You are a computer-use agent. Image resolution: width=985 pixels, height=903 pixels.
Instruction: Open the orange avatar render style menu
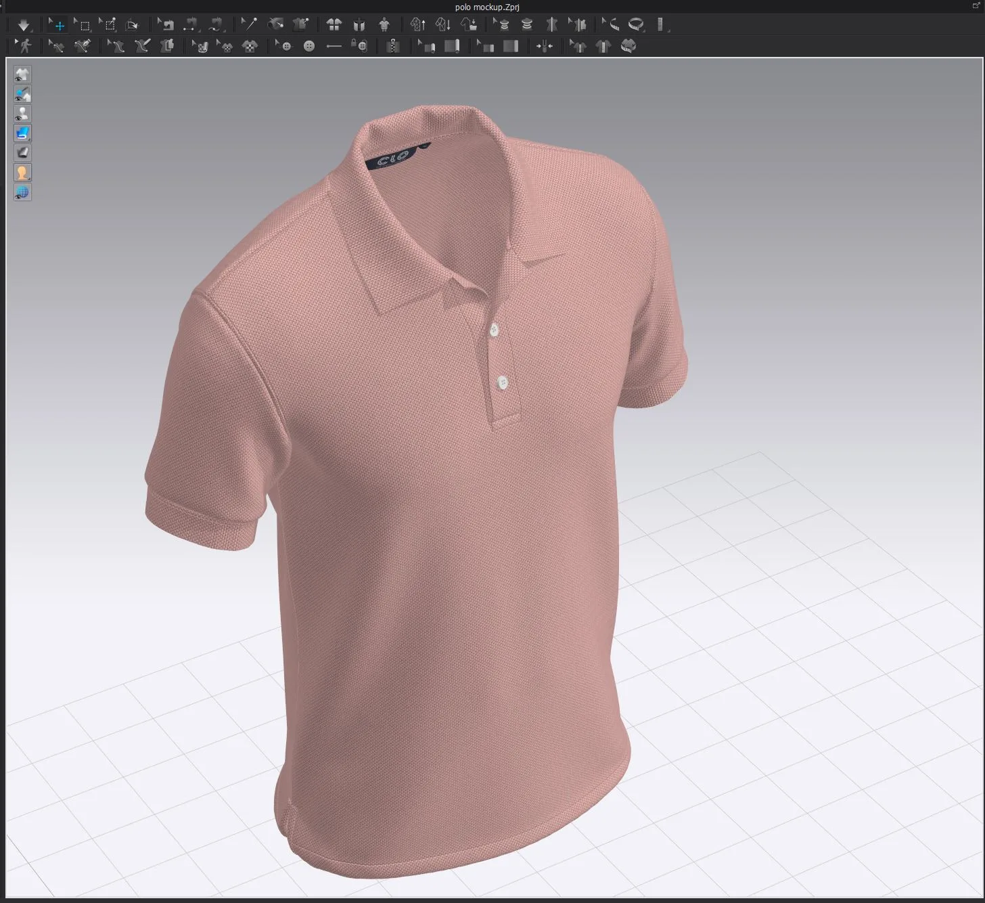[x=22, y=173]
